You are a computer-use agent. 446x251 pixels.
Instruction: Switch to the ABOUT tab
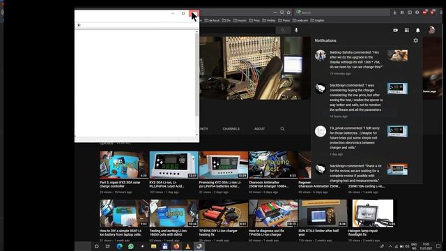[x=259, y=129]
